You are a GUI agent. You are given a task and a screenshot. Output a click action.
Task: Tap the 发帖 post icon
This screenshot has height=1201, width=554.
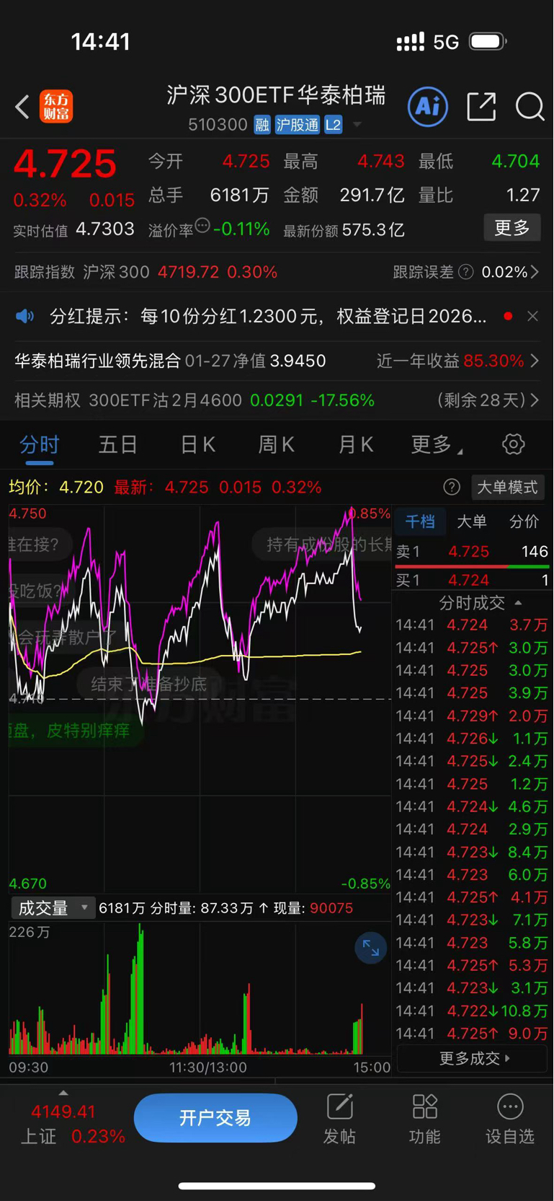tap(339, 1119)
